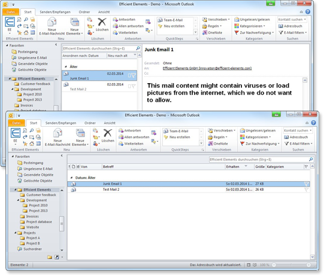The width and height of the screenshot is (324, 275).
Task: Click OneNote button in back window
Action: click(212, 33)
